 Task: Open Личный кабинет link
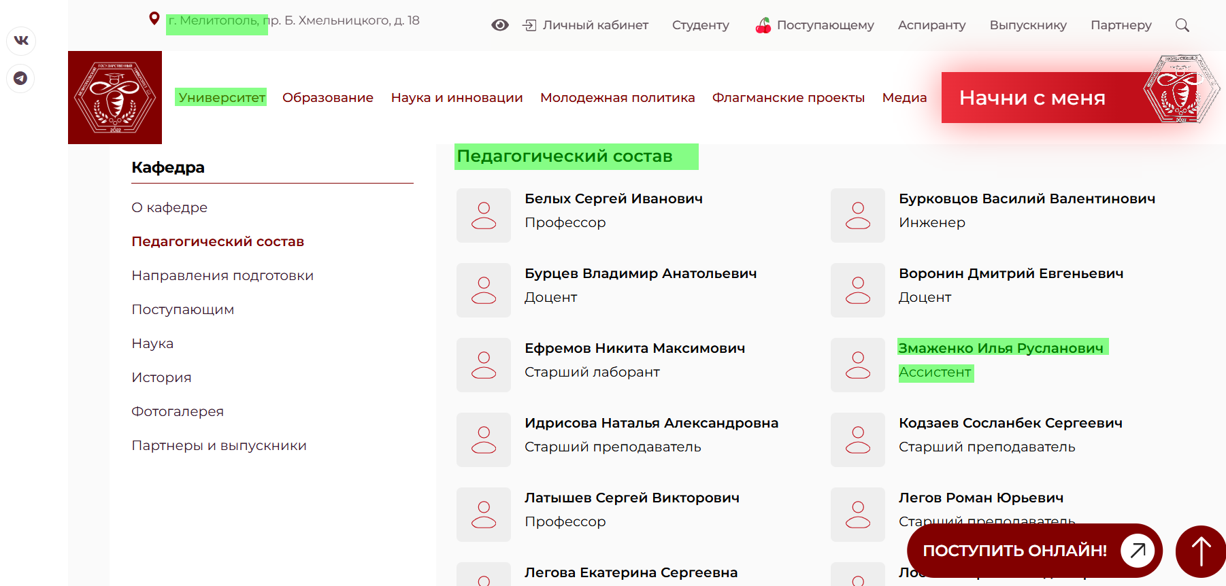click(595, 25)
